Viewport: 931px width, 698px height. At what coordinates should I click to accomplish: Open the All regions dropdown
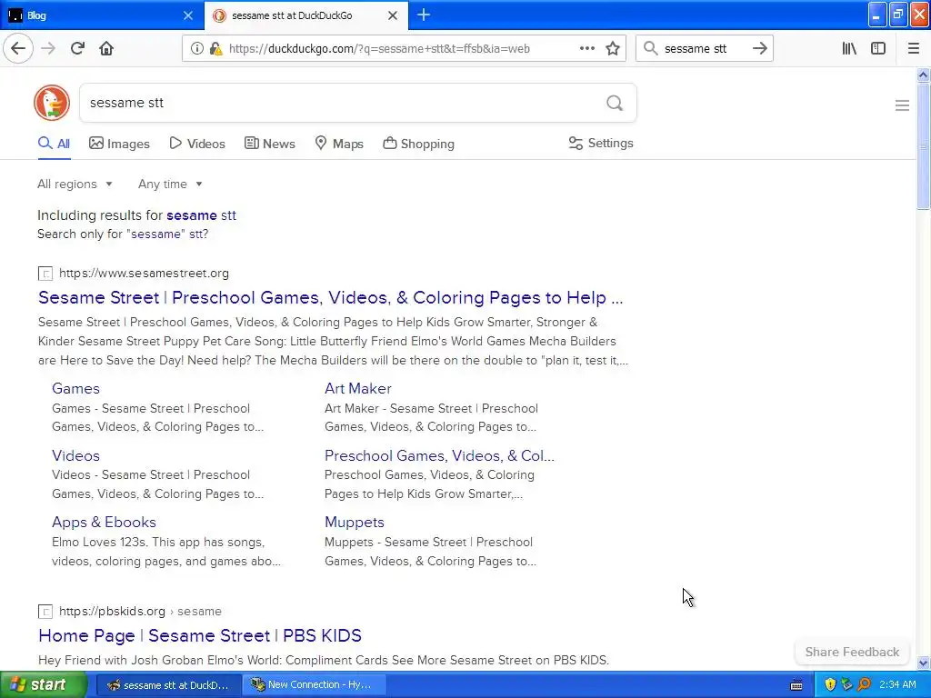(75, 184)
